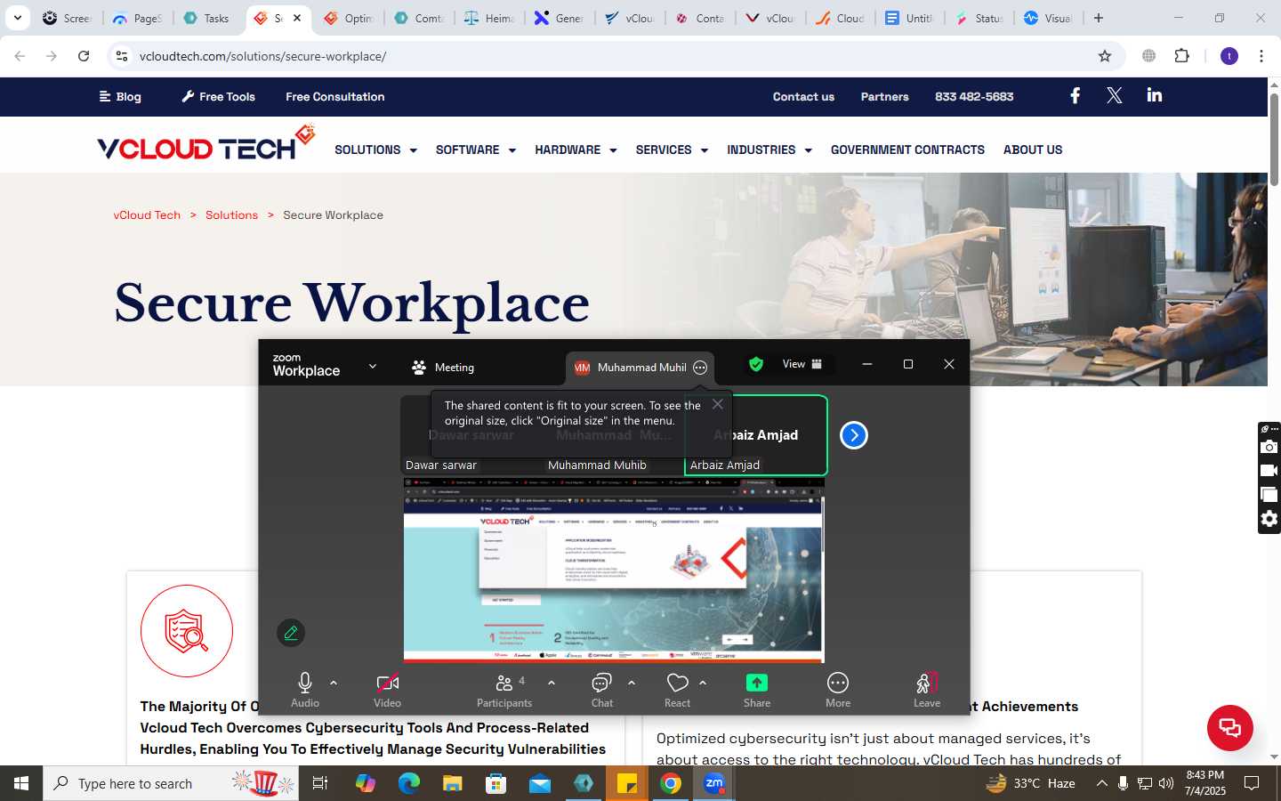Image resolution: width=1281 pixels, height=801 pixels.
Task: Mute audio in Zoom meeting
Action: (x=305, y=689)
